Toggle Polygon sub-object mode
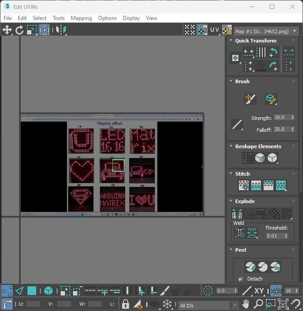 tap(32, 291)
